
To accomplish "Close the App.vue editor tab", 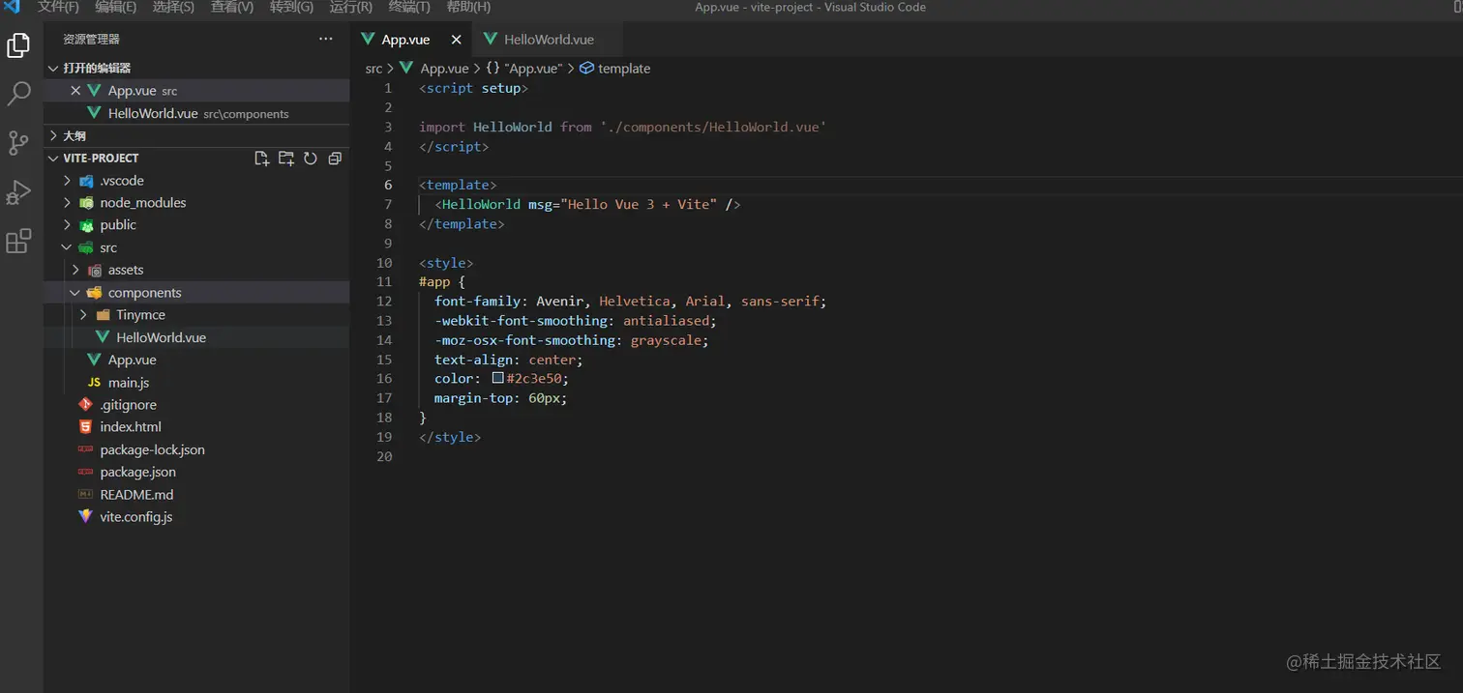I will [x=456, y=40].
